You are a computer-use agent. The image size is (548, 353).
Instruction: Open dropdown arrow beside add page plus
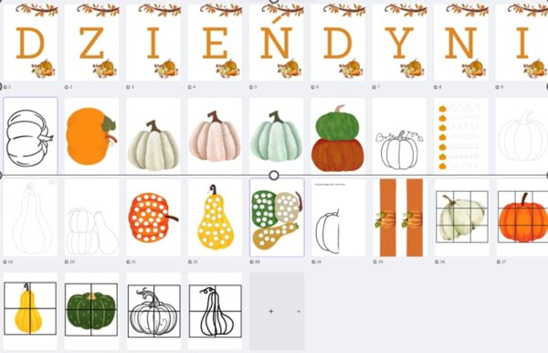click(299, 311)
